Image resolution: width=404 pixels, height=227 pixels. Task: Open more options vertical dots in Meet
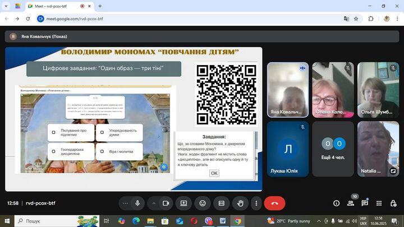[256, 203]
